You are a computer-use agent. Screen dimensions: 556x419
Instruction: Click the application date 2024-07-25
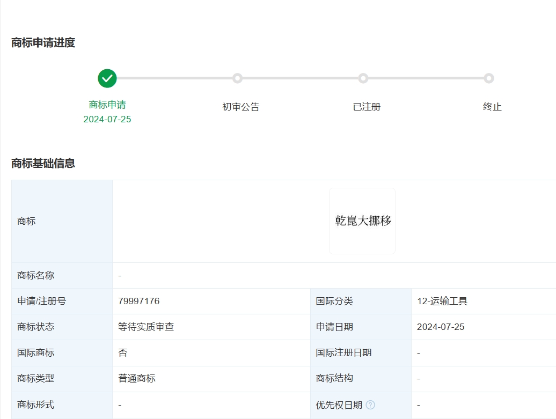click(441, 327)
